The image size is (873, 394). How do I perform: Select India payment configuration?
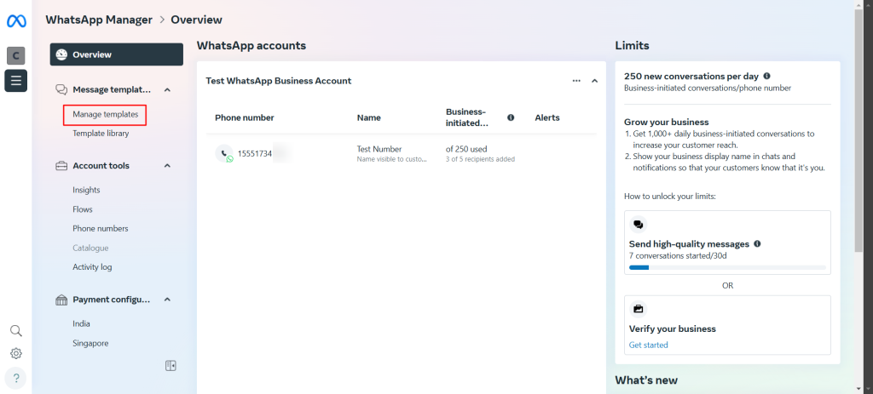81,323
